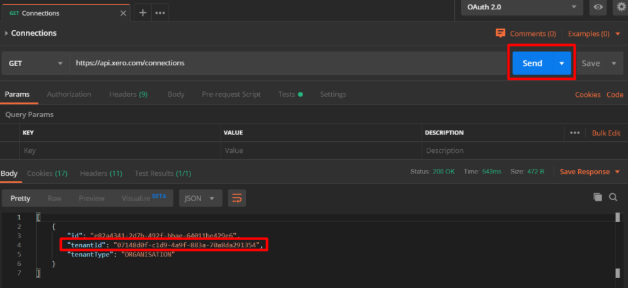This screenshot has height=288, width=628.
Task: Click the VALUE column header
Action: [233, 133]
